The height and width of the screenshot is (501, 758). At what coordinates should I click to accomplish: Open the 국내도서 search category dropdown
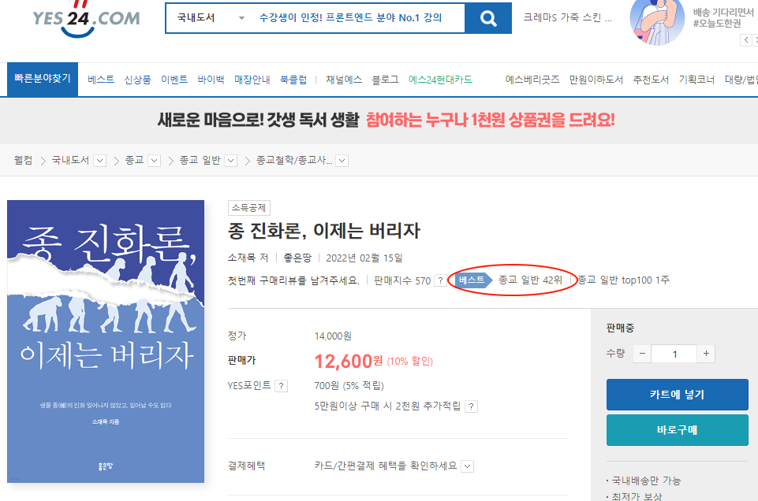[x=211, y=18]
